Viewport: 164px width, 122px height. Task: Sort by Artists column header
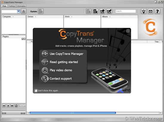(x=82, y=16)
